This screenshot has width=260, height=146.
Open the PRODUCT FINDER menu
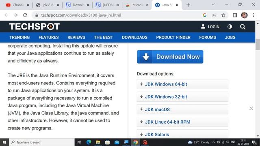click(173, 37)
